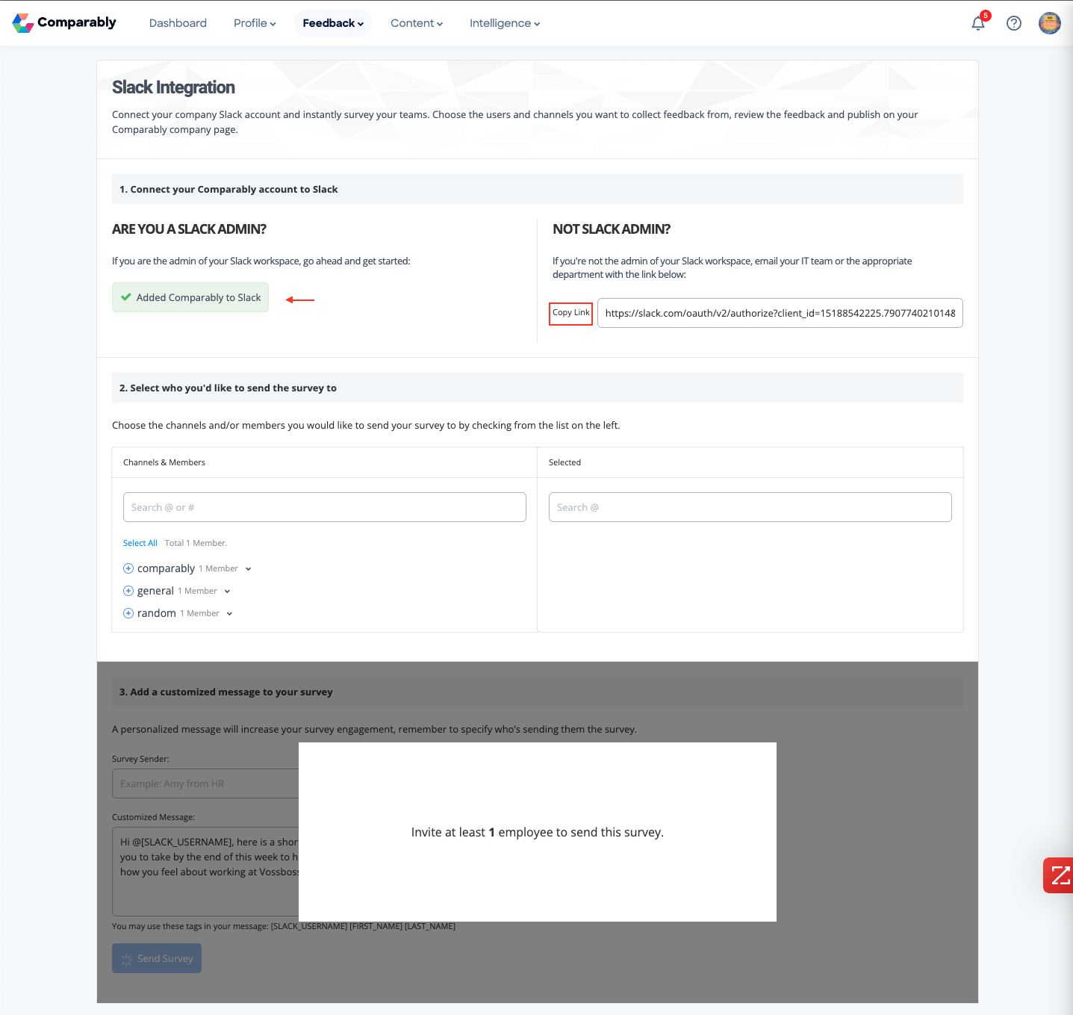This screenshot has width=1073, height=1015.
Task: Open the Feedback menu
Action: [x=333, y=23]
